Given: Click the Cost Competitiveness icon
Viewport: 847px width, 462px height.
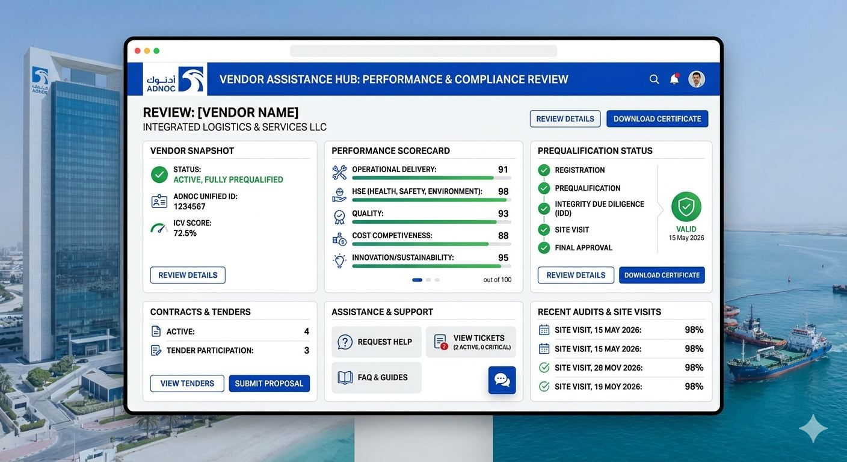Looking at the screenshot, I should click(339, 239).
